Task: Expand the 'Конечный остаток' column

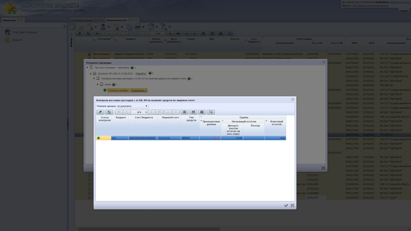Action: click(266, 121)
